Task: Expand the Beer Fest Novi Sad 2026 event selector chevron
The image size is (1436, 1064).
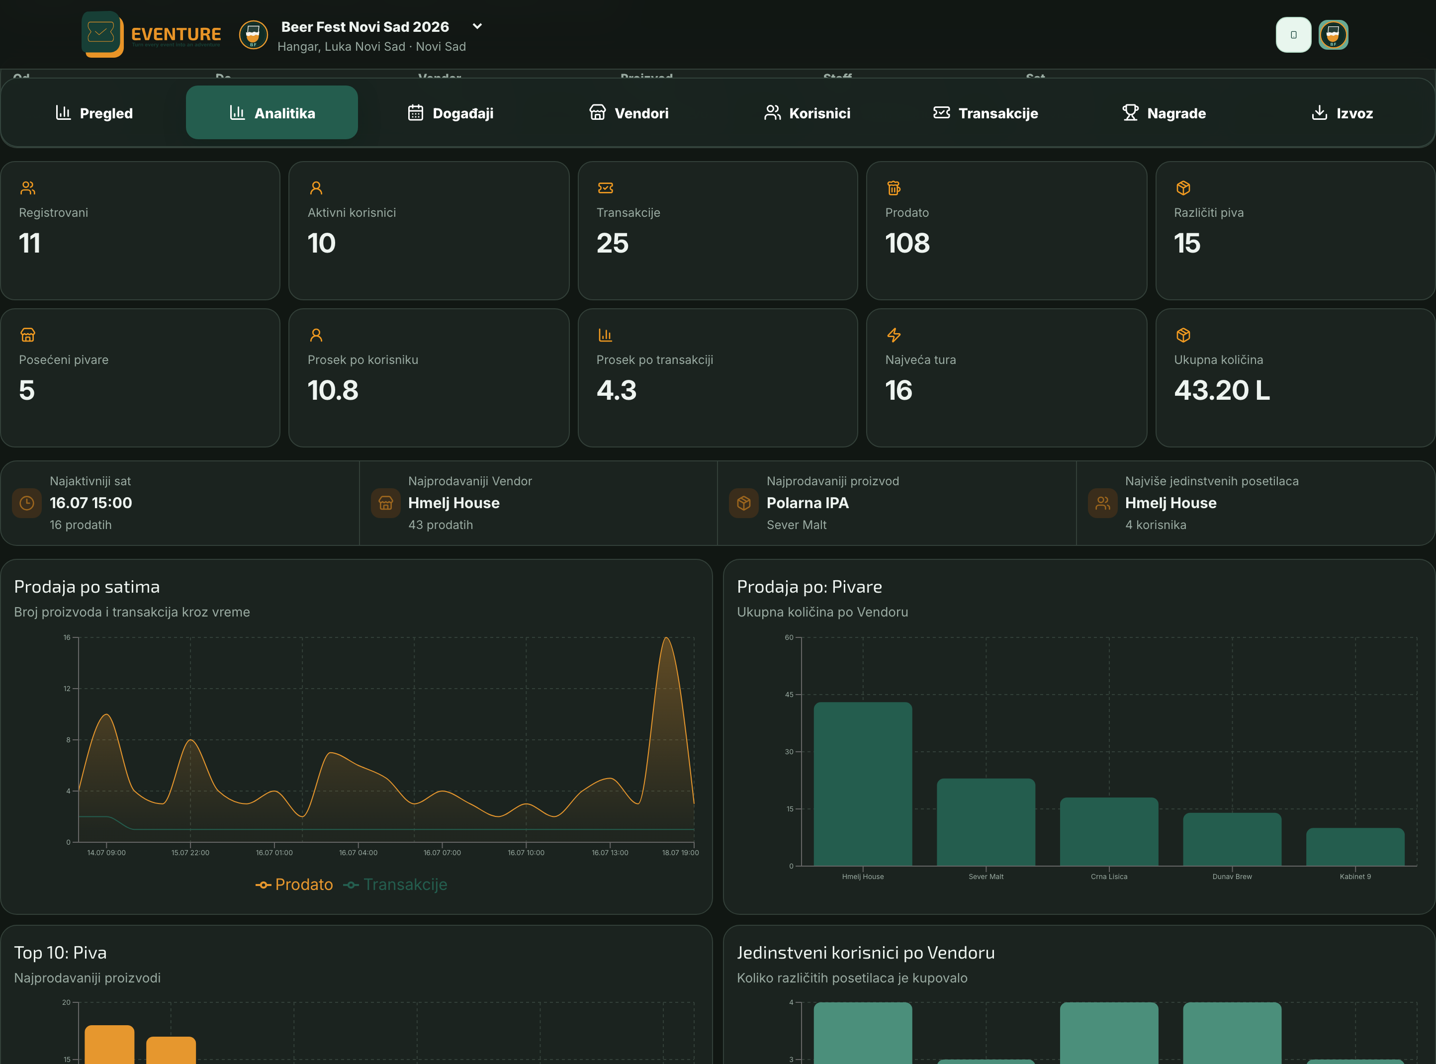Action: (477, 26)
